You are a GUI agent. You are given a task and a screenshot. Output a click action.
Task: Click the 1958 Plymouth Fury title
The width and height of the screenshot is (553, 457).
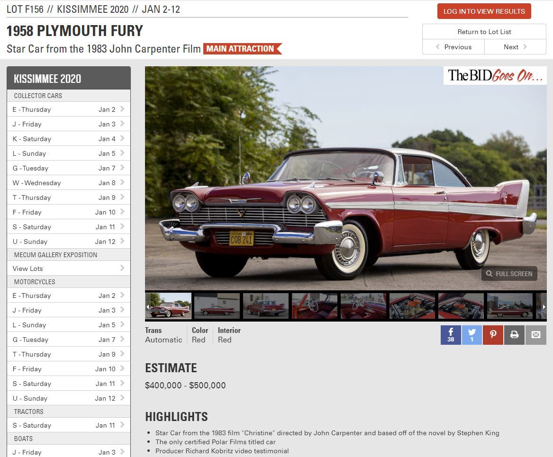click(x=75, y=31)
